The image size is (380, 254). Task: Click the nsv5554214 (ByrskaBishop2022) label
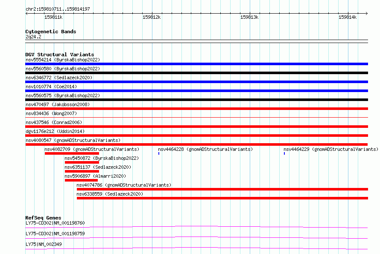[x=63, y=60]
